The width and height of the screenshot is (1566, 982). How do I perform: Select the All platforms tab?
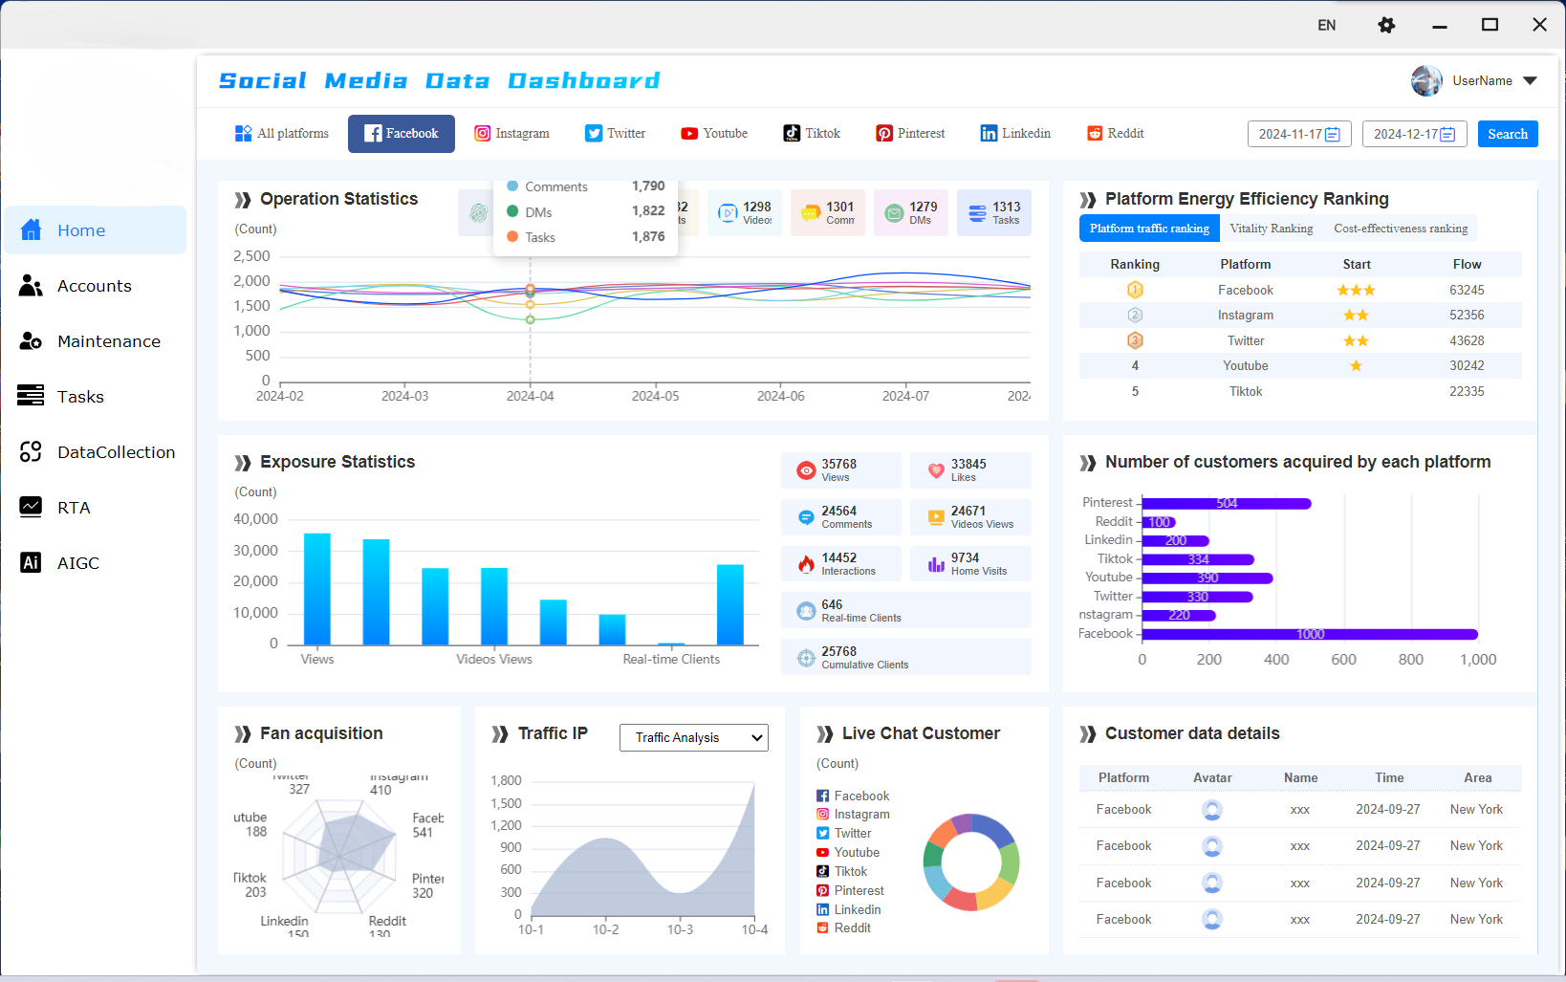[282, 134]
